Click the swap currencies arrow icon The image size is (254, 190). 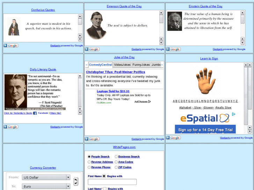tap(76, 181)
